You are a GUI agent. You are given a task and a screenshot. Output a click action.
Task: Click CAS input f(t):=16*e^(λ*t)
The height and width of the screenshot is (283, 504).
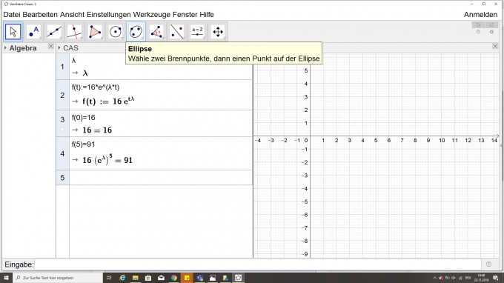pos(96,87)
